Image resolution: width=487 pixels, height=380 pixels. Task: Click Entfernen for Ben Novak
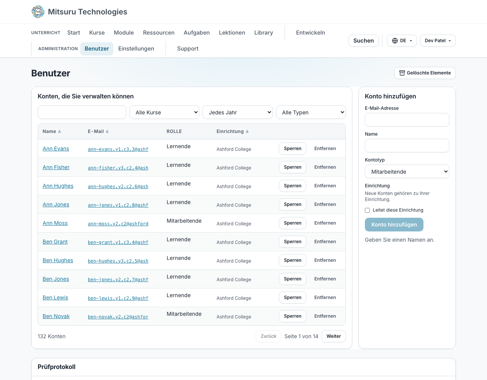coord(325,316)
